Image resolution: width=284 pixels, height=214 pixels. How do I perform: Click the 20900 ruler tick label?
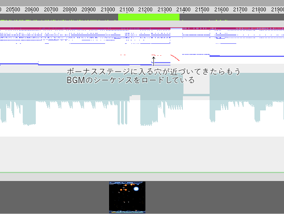coord(89,10)
